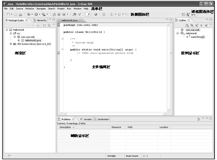This screenshot has width=217, height=160.
Task: Open the Search menu
Action: (51, 9)
